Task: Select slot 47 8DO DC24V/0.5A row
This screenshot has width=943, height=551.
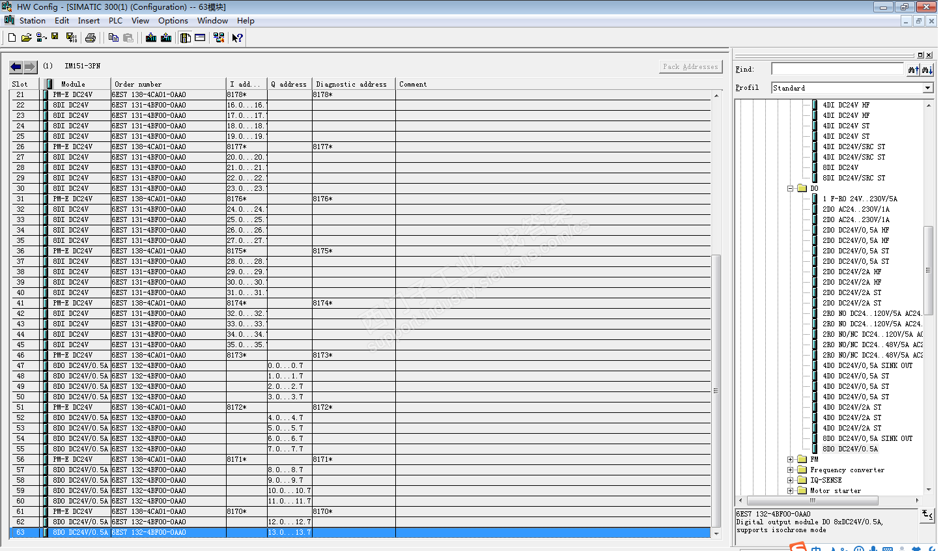Action: coord(361,365)
